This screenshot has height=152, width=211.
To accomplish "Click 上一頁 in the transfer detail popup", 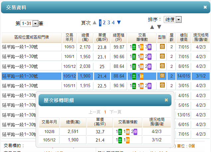I will coord(94,112).
